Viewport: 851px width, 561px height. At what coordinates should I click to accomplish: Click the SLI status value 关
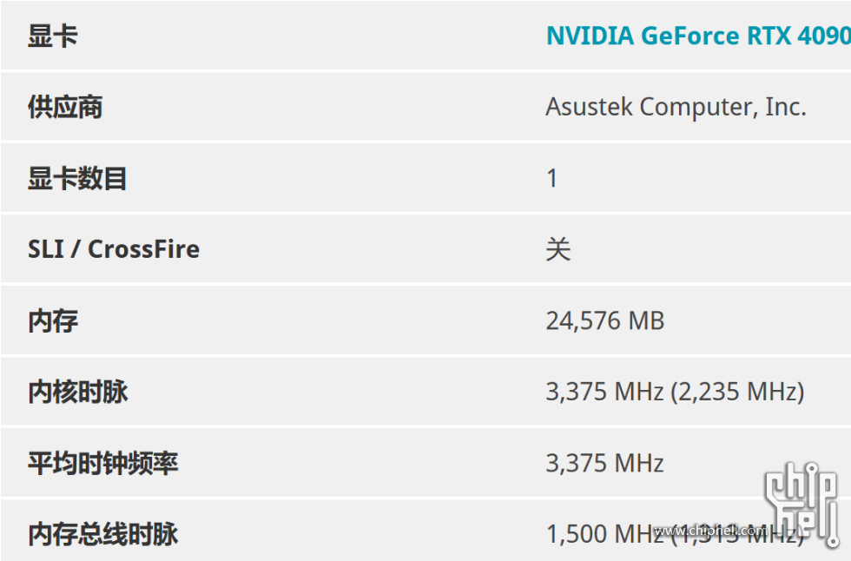(x=558, y=249)
